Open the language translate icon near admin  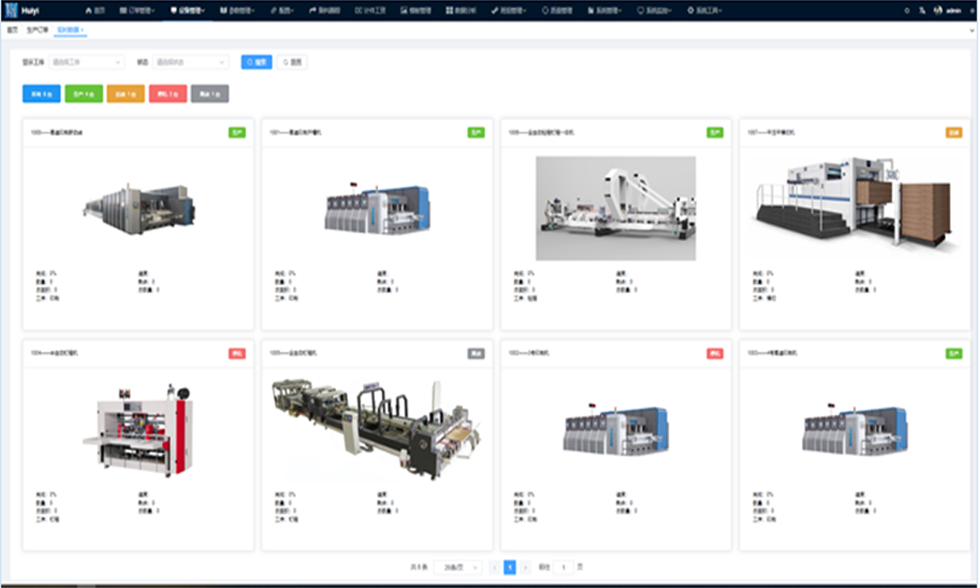click(x=922, y=11)
